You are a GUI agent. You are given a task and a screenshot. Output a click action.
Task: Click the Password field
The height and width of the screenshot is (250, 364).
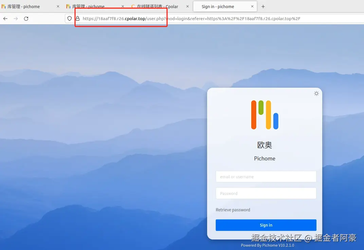pyautogui.click(x=266, y=193)
